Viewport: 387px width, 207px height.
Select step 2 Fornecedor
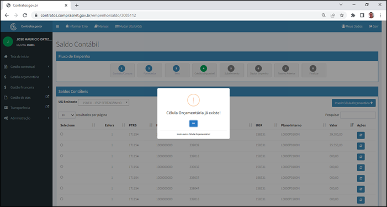150,70
